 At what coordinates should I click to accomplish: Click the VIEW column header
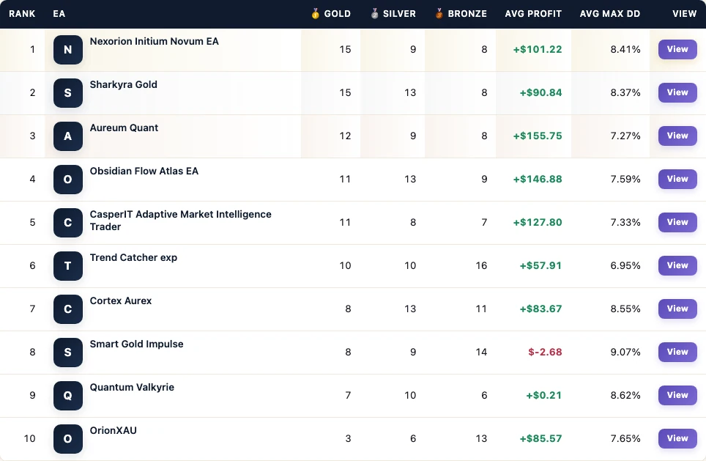click(x=684, y=14)
